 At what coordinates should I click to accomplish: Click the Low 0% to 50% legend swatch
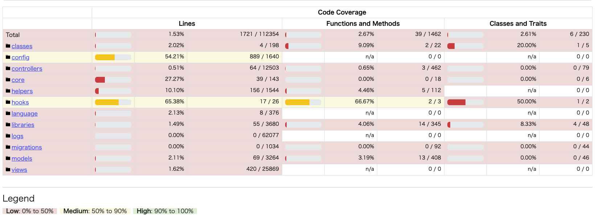pos(30,211)
